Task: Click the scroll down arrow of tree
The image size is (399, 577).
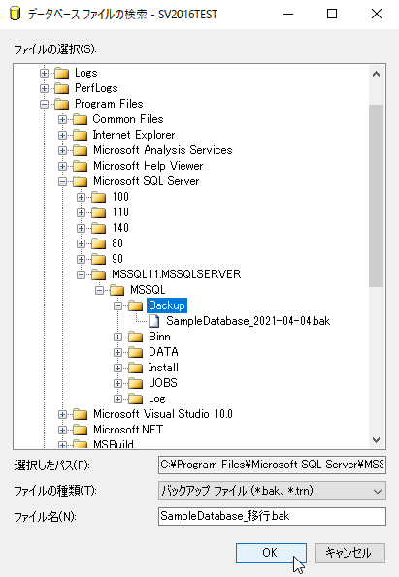Action: tap(376, 439)
